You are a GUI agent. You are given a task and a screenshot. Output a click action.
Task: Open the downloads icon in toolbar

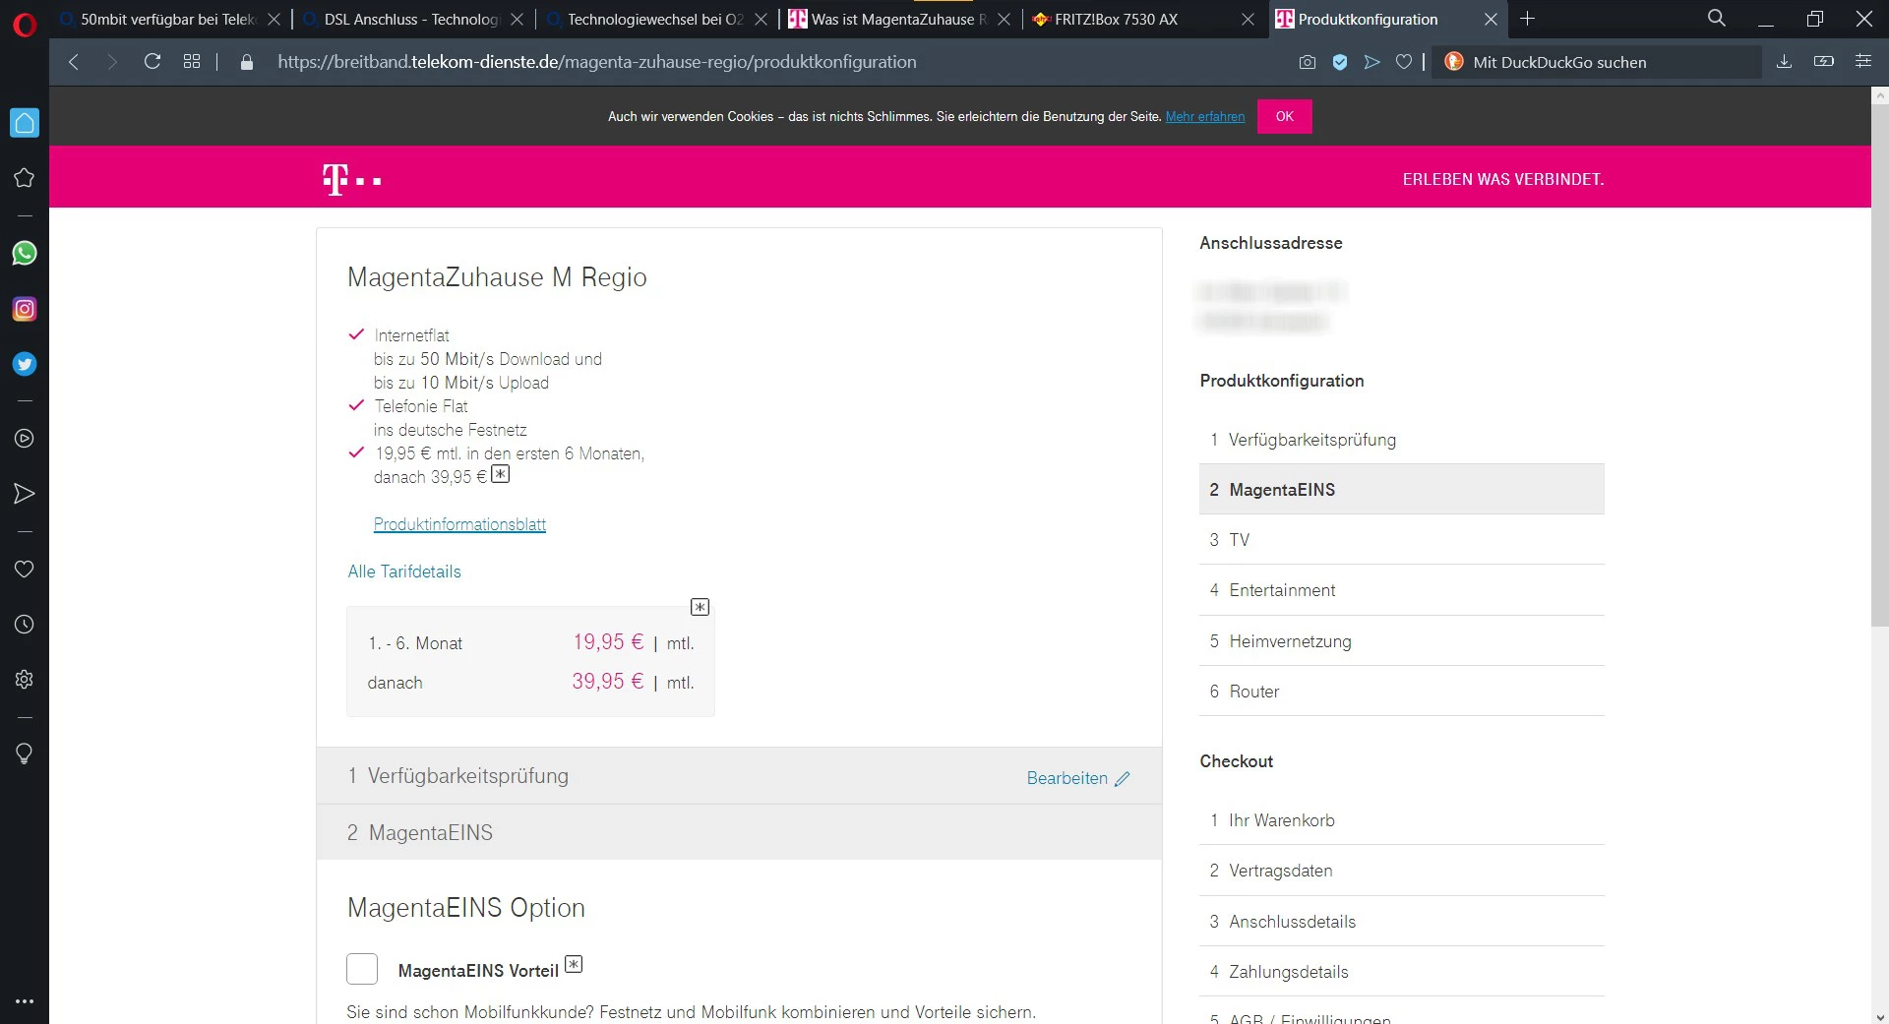click(x=1784, y=62)
